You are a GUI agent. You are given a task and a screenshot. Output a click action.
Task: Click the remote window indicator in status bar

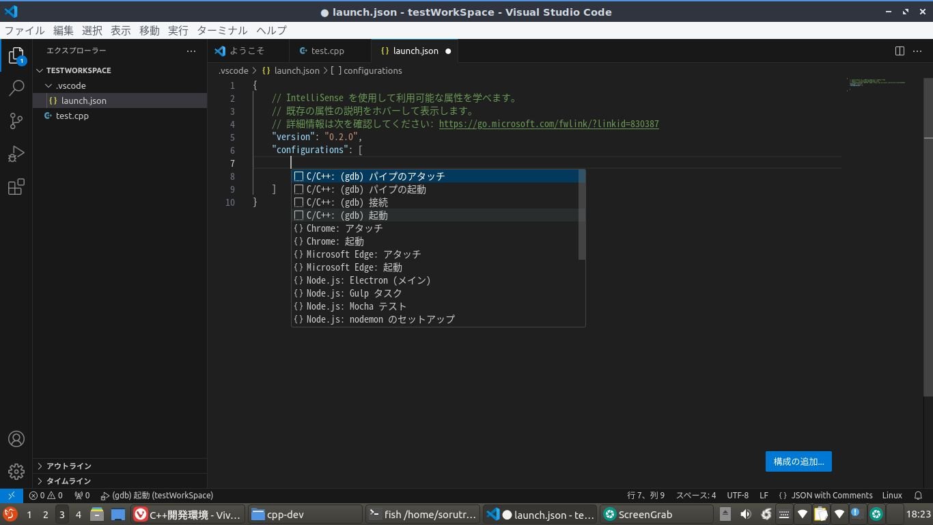(x=11, y=496)
